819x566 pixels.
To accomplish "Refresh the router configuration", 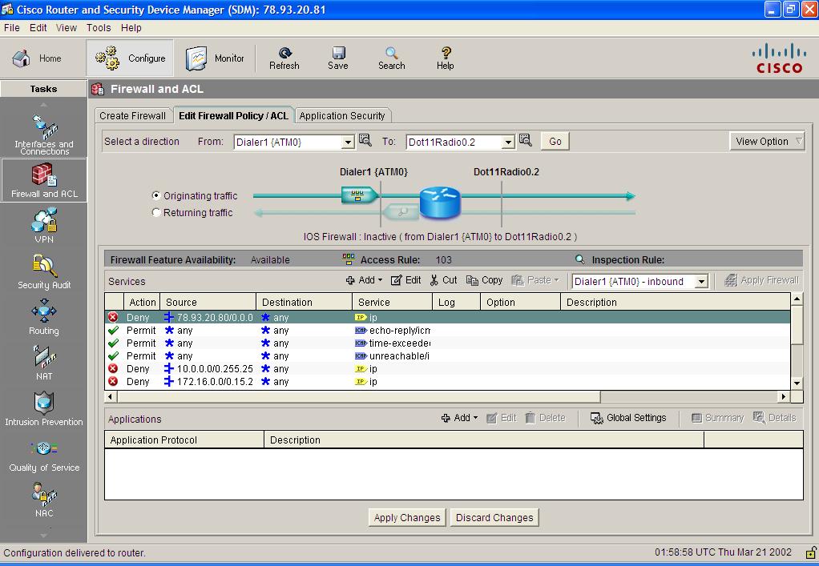I will 284,58.
